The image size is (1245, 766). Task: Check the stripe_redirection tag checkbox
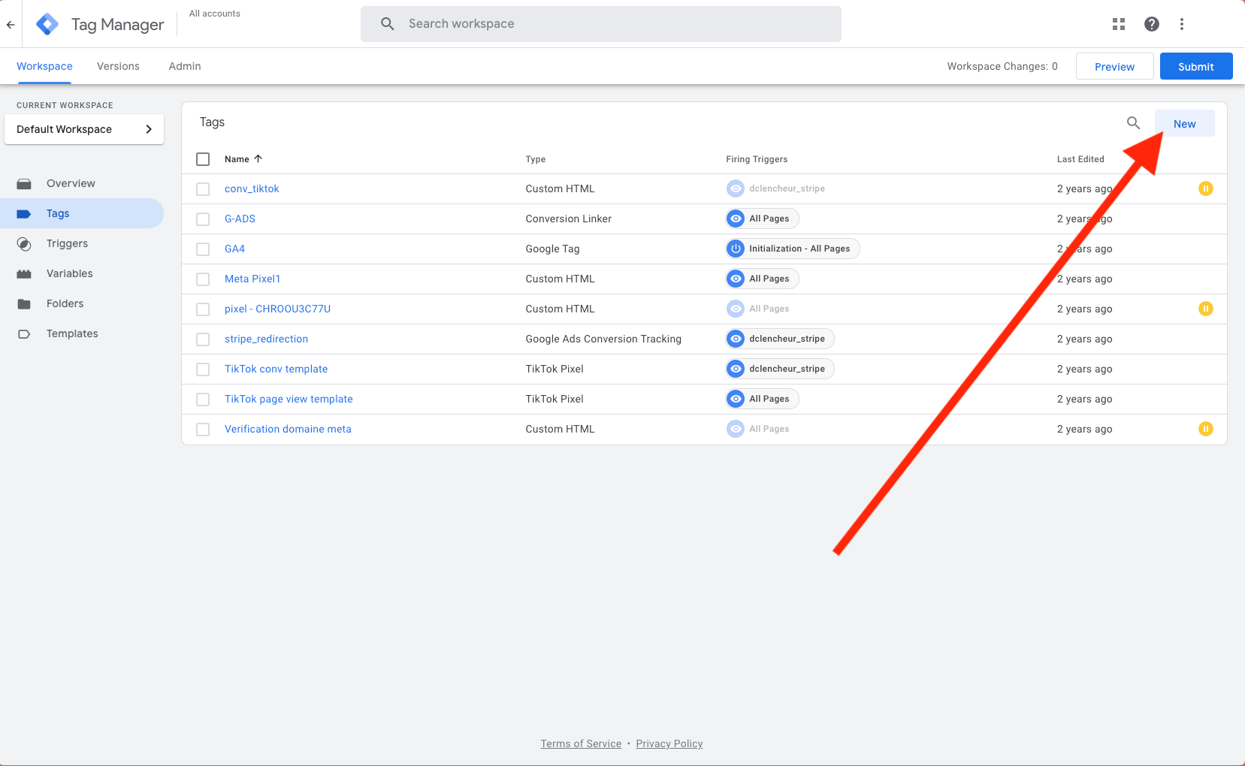[x=203, y=339]
